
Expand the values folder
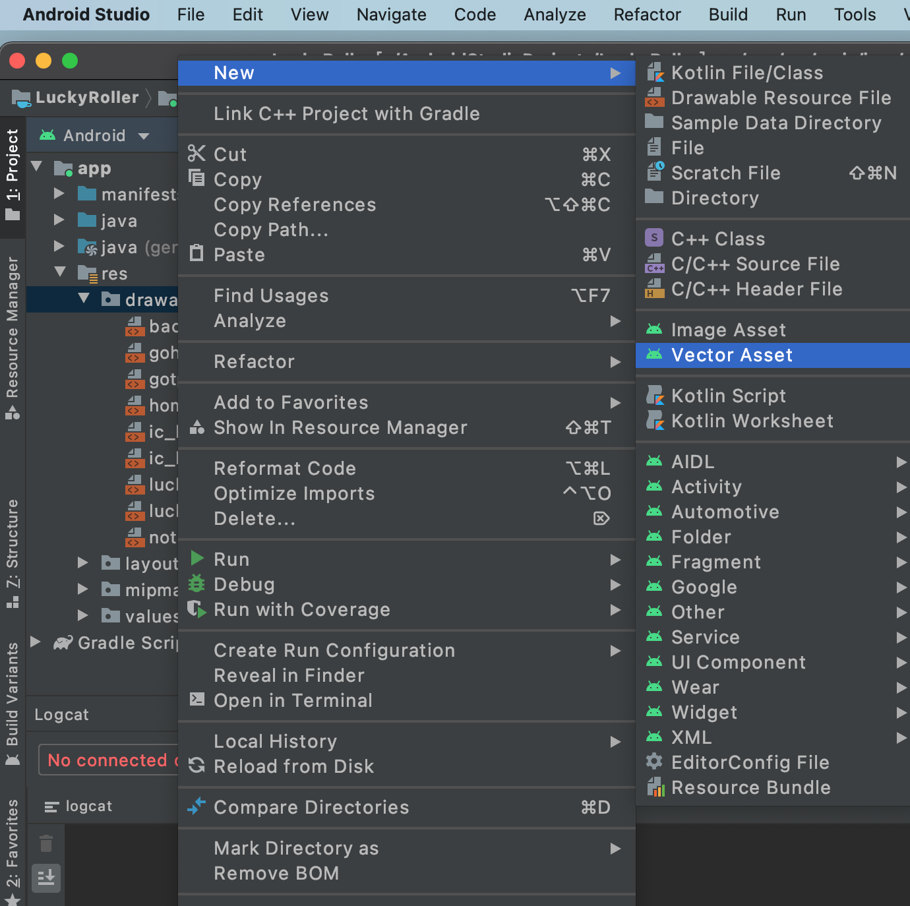tap(82, 615)
